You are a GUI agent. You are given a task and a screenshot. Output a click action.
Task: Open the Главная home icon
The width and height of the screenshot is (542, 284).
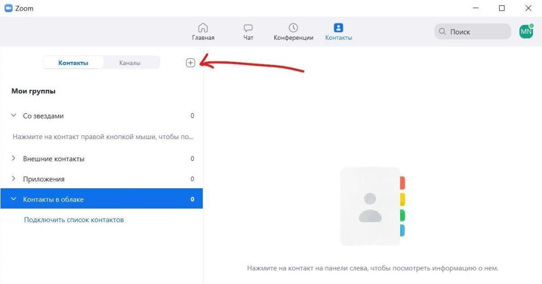pyautogui.click(x=203, y=28)
